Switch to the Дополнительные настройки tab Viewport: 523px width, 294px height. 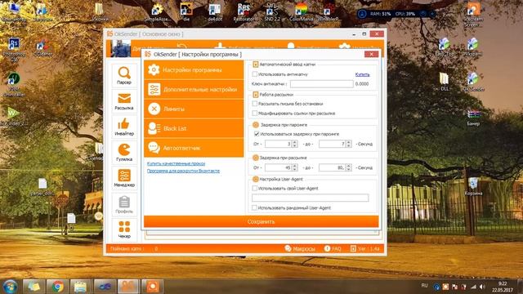pyautogui.click(x=194, y=89)
